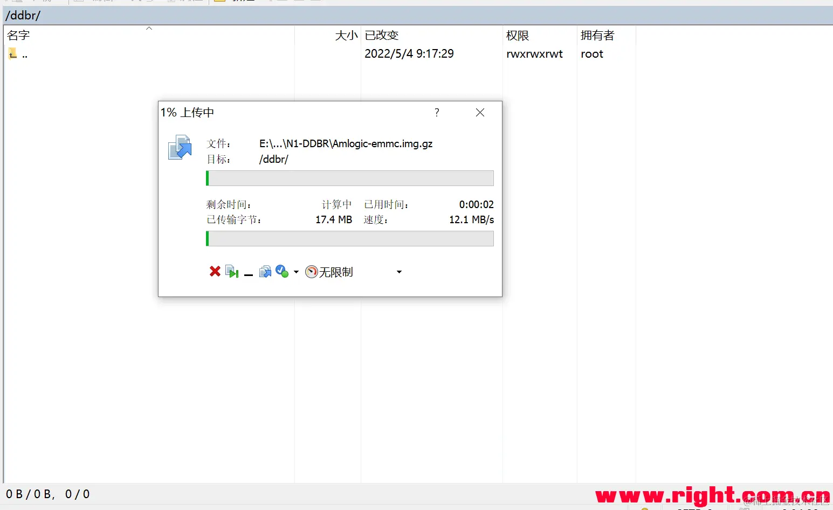Open the once-finished action dropdown arrow

[296, 272]
